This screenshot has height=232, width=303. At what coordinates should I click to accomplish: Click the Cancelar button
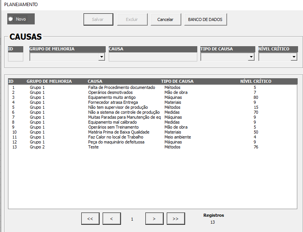(x=166, y=19)
